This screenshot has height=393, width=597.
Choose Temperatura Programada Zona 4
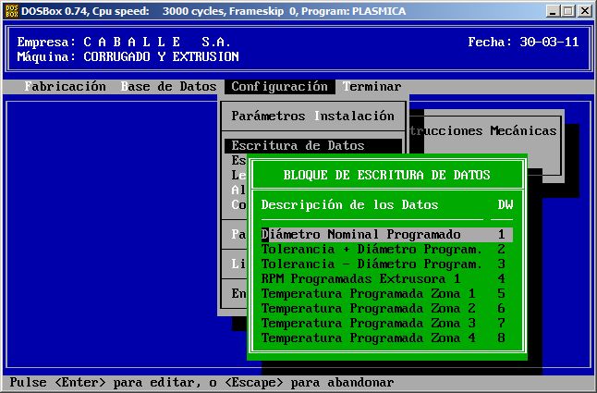[x=368, y=338]
